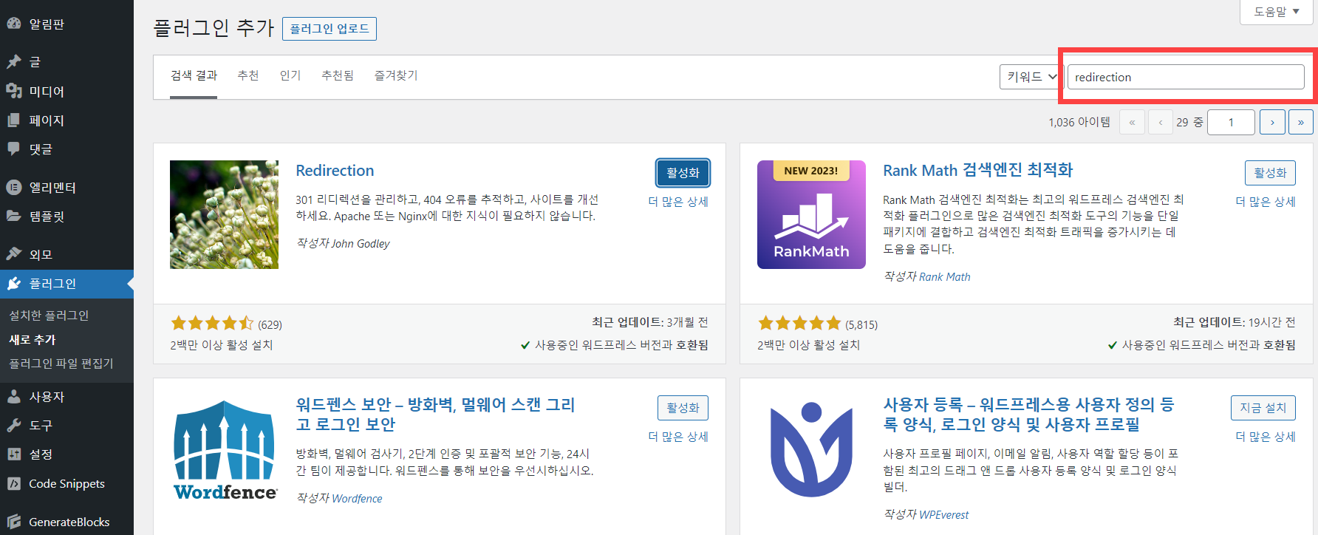Click 지금 설치 for User Registration
The width and height of the screenshot is (1318, 535).
click(1263, 408)
